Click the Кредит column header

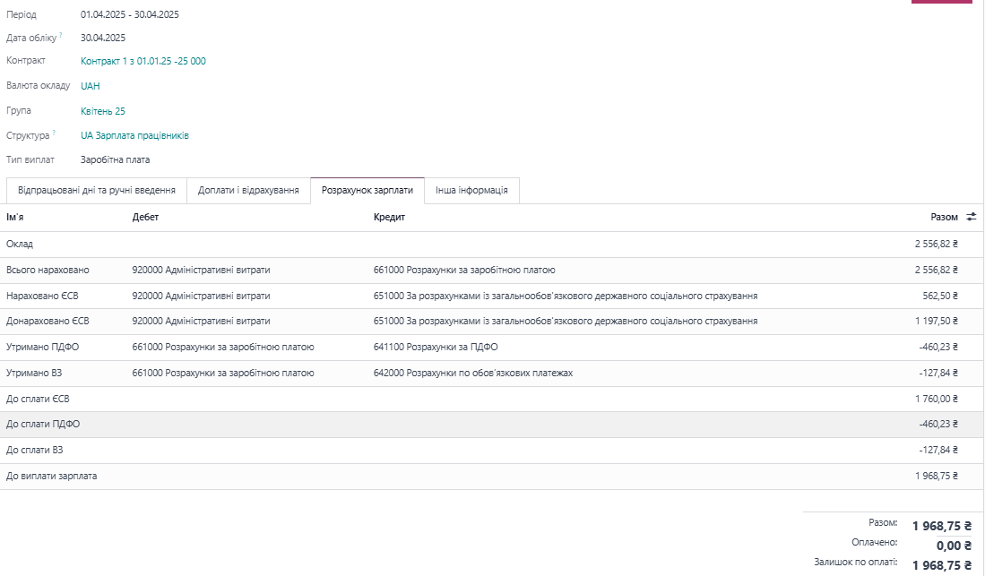pos(389,217)
